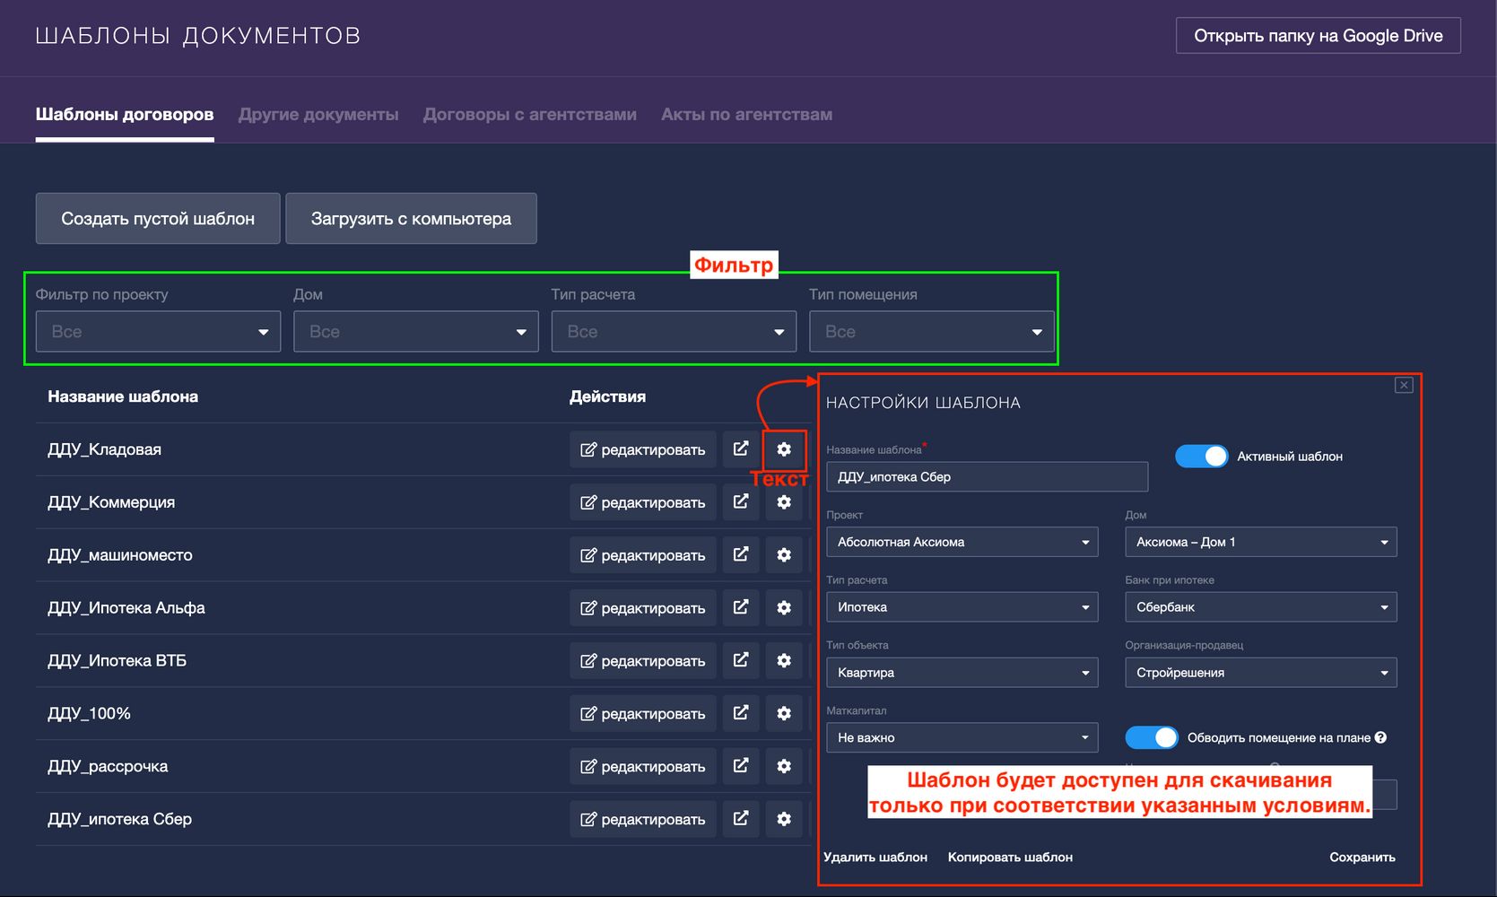Screen dimensions: 1497x897
Task: Switch to Другие документы tab
Action: pos(318,115)
